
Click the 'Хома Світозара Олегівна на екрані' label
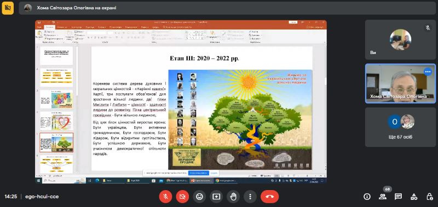[77, 8]
